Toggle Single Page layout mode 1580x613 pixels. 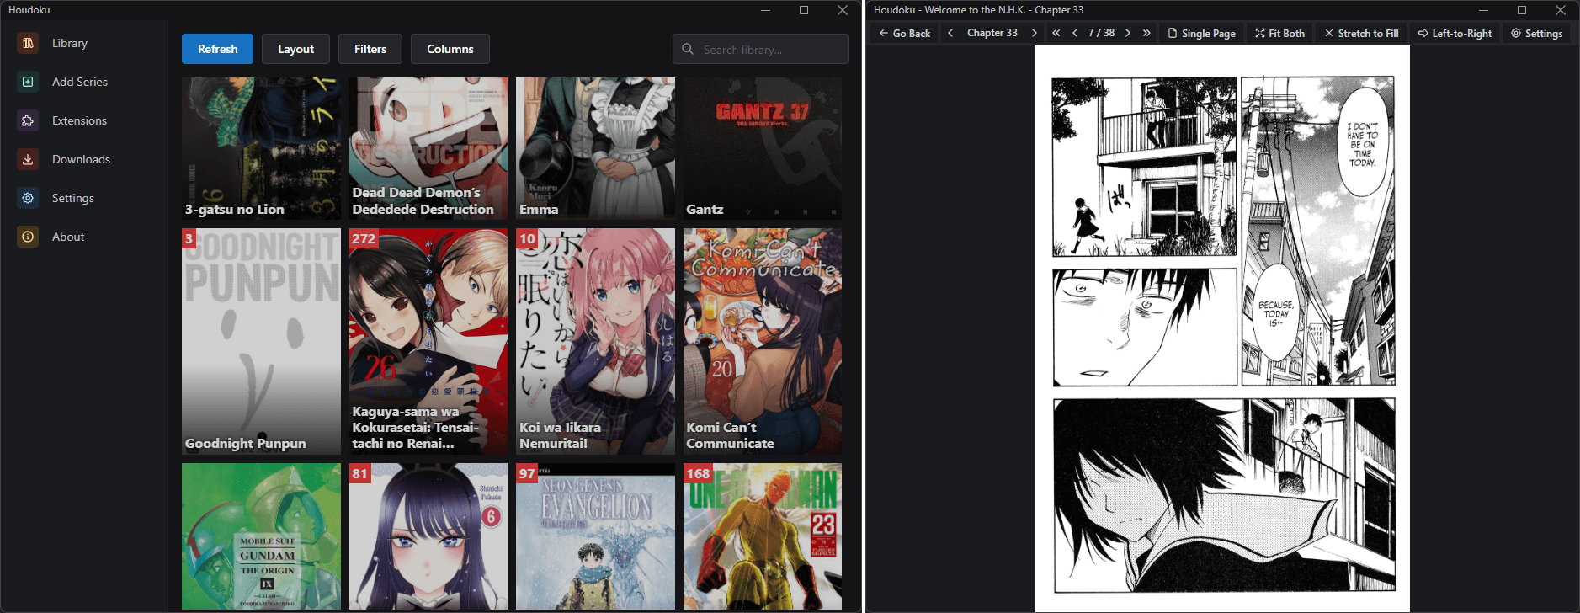pyautogui.click(x=1201, y=33)
